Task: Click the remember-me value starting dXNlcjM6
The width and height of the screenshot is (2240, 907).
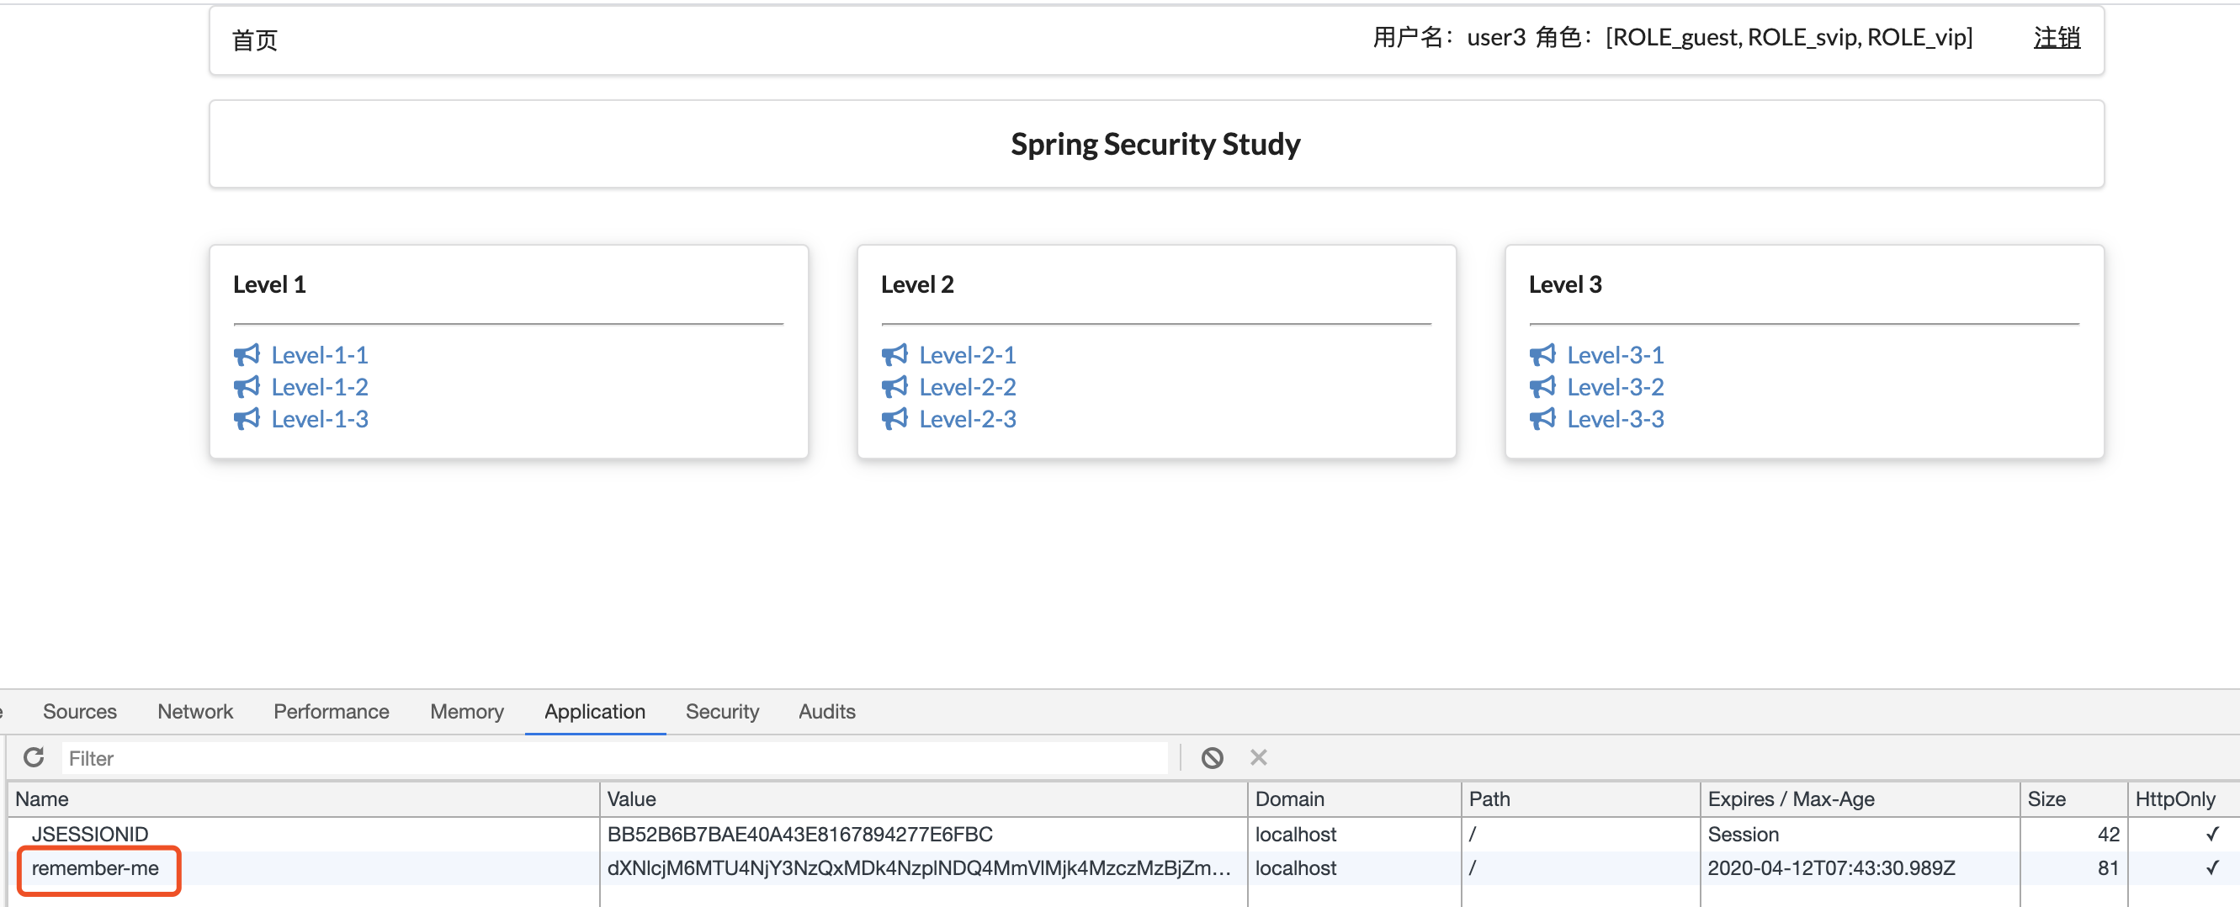Action: click(x=918, y=867)
